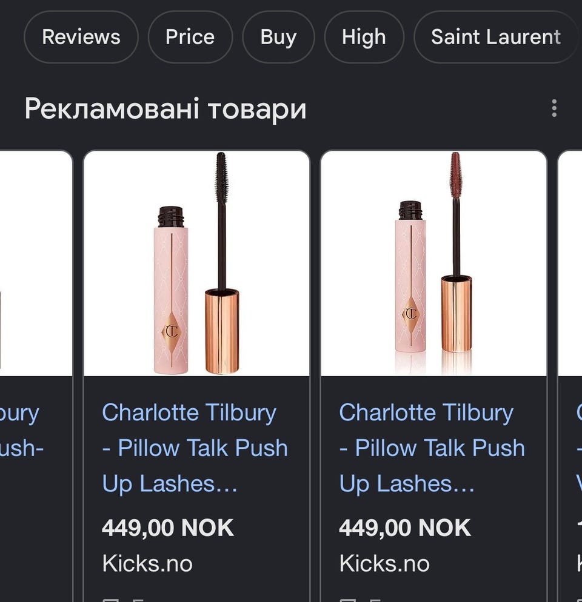Click the brown mascara wand brush

coord(455,174)
